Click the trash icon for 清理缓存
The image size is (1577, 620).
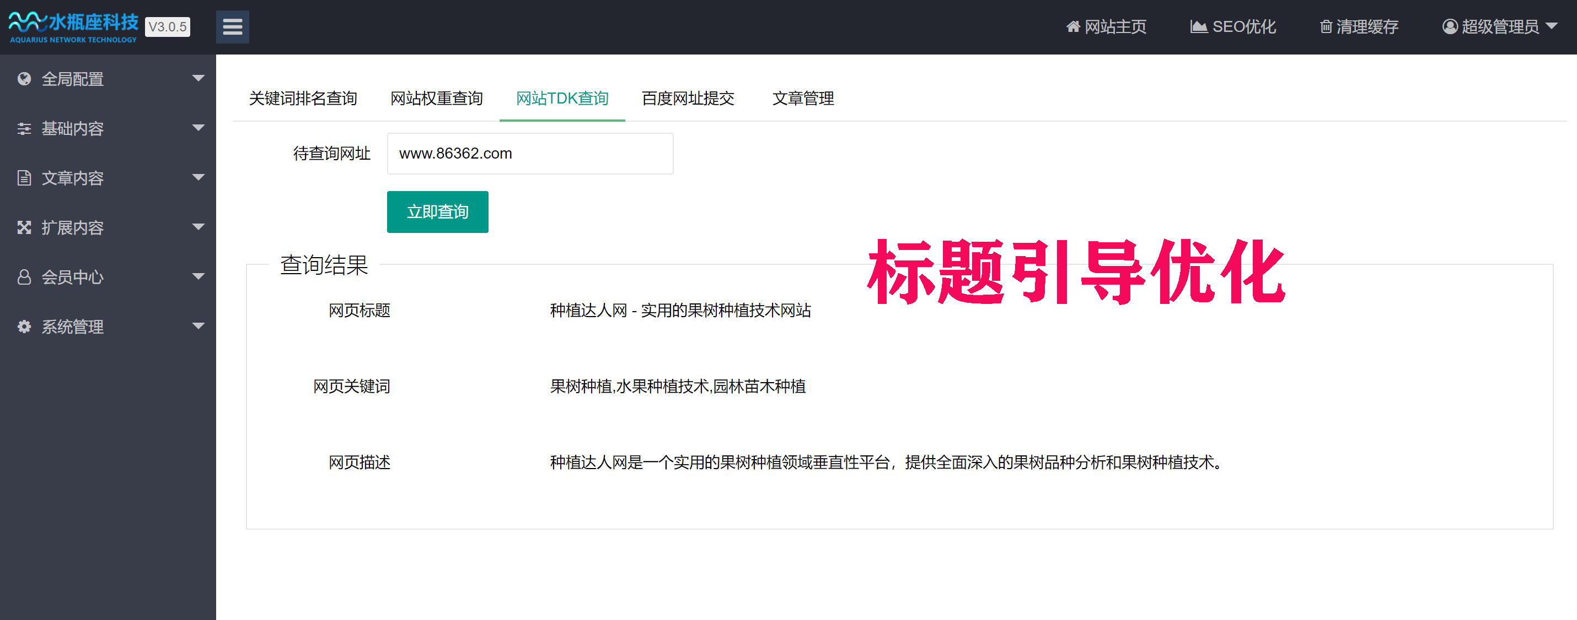coord(1326,27)
